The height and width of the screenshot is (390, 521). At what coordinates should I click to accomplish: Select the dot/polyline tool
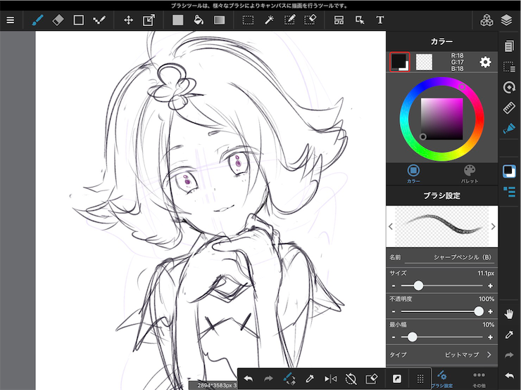tap(99, 20)
